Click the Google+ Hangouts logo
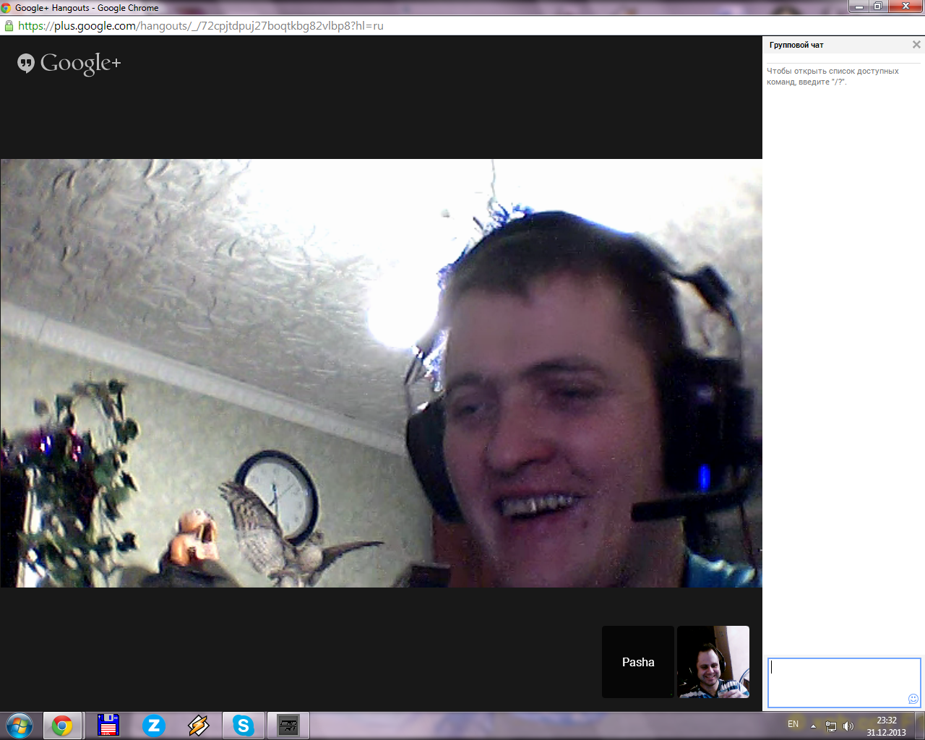Image resolution: width=925 pixels, height=740 pixels. click(69, 64)
